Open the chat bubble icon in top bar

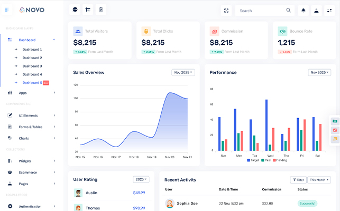pos(75,10)
